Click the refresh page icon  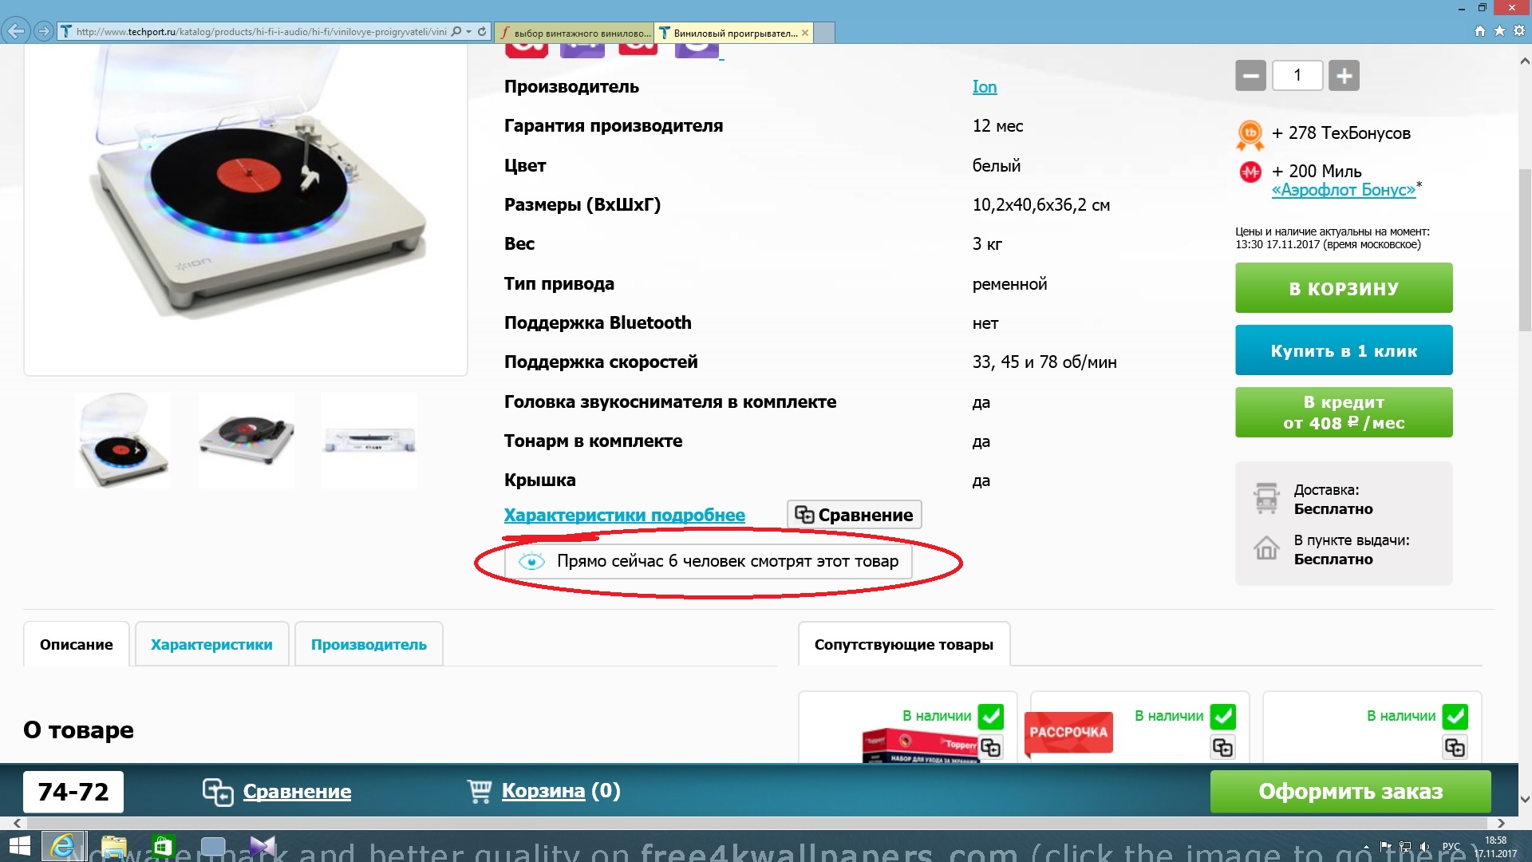click(482, 32)
